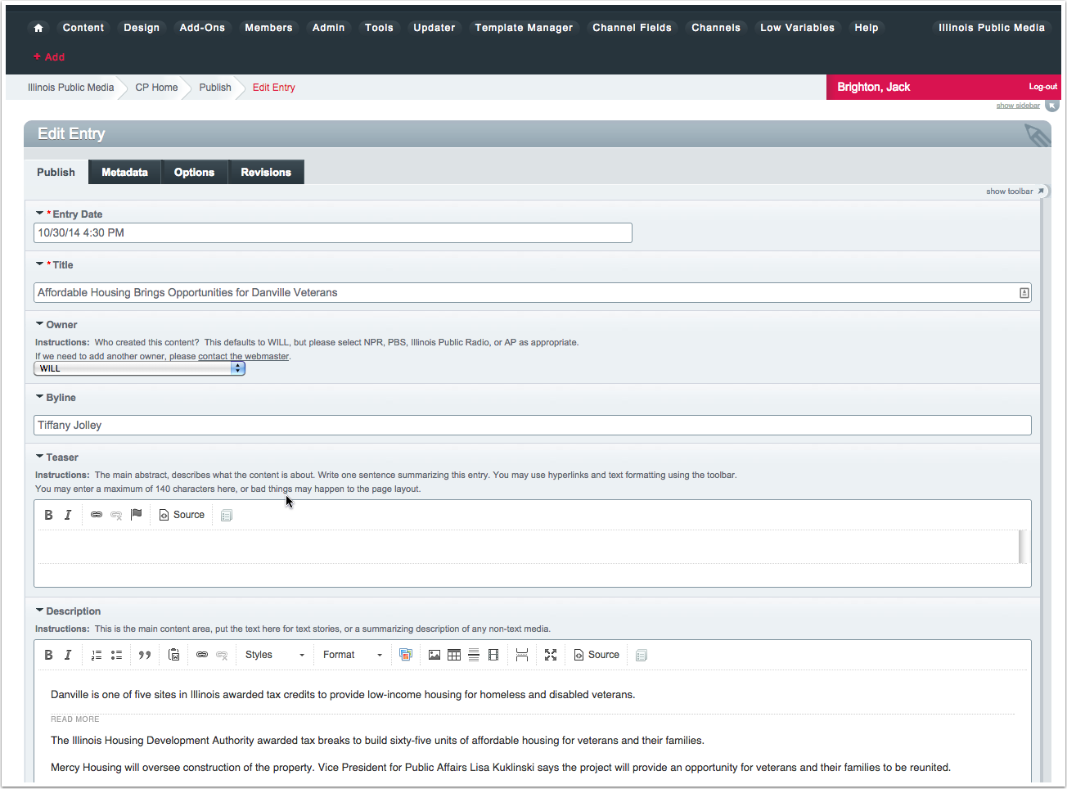Click into the Title input field
1067x789 pixels.
tap(533, 293)
